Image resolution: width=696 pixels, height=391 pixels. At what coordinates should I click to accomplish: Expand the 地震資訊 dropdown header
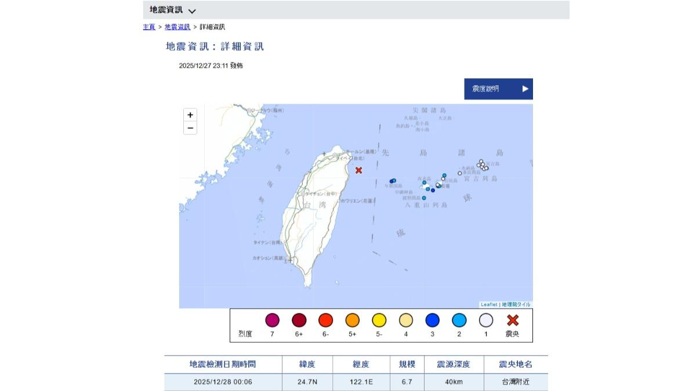point(173,10)
